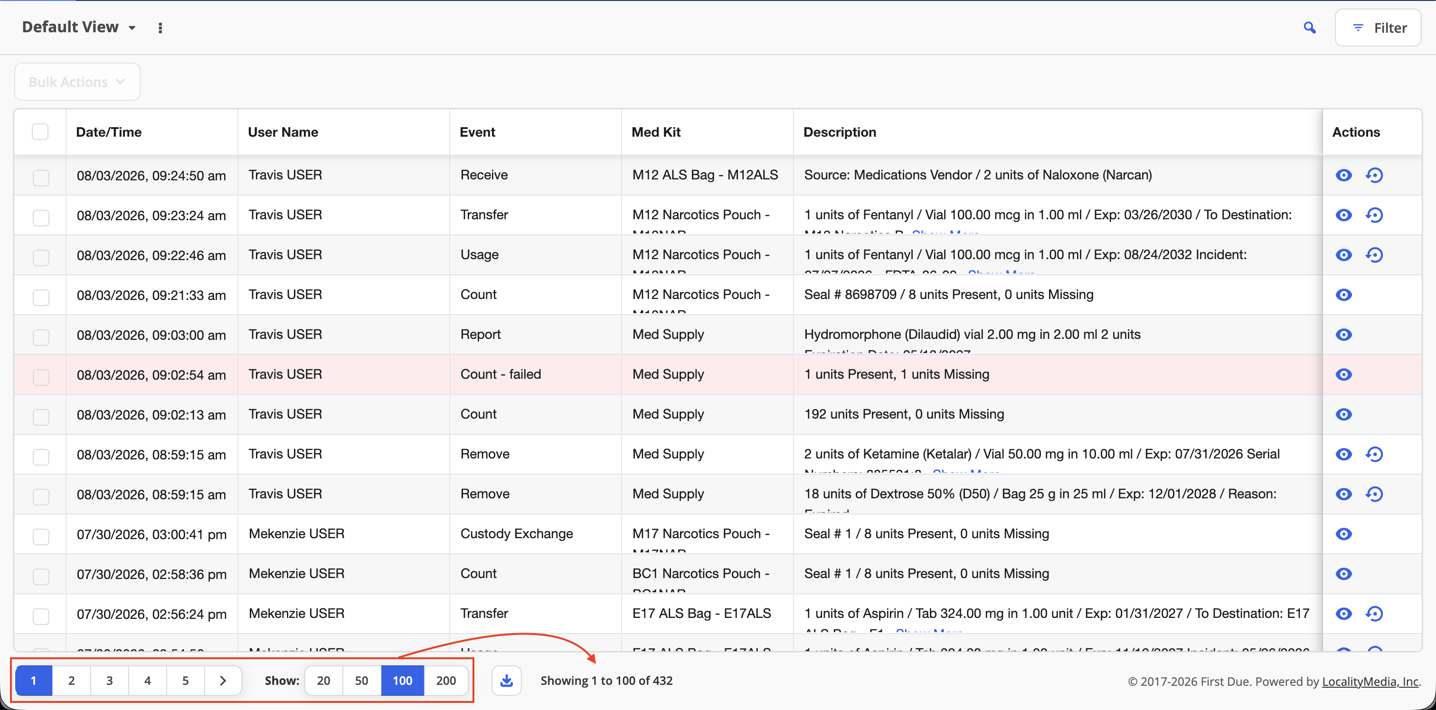The width and height of the screenshot is (1436, 710).
Task: Open the Bulk Actions dropdown
Action: tap(77, 82)
